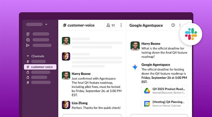Click the Google Agentspace sparkle avatar
212x117 pixels.
click(135, 67)
